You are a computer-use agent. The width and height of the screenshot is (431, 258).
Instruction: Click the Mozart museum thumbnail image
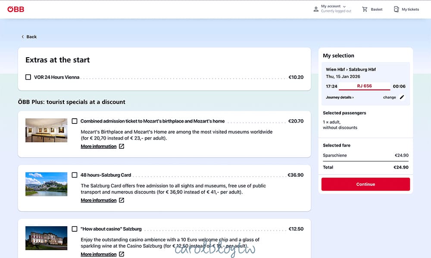coord(46,130)
